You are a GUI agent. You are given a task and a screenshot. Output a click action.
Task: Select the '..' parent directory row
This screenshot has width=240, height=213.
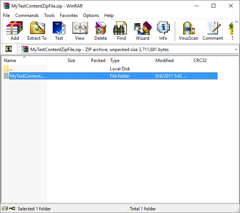(110, 69)
